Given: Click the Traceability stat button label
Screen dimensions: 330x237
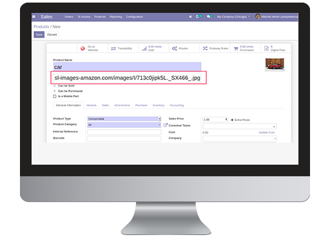Looking at the screenshot, I should pos(125,48).
